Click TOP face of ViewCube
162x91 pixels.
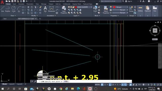[155, 31]
